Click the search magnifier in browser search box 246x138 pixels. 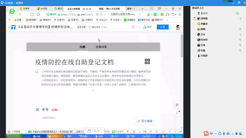[x=140, y=14]
